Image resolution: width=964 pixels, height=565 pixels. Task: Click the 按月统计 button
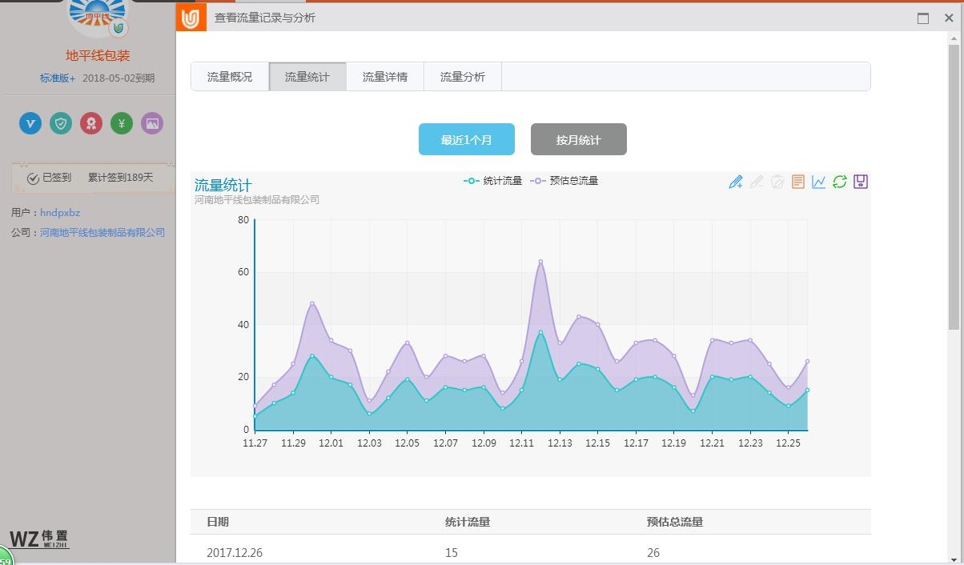pyautogui.click(x=578, y=139)
